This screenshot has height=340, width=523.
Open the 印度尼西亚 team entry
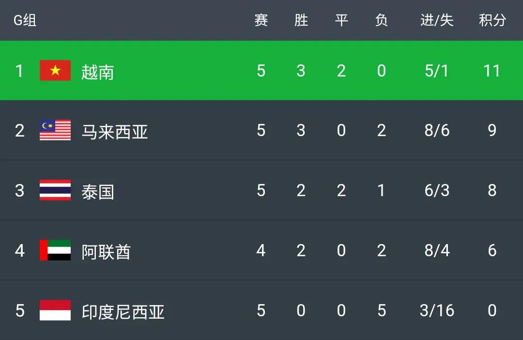coord(123,311)
